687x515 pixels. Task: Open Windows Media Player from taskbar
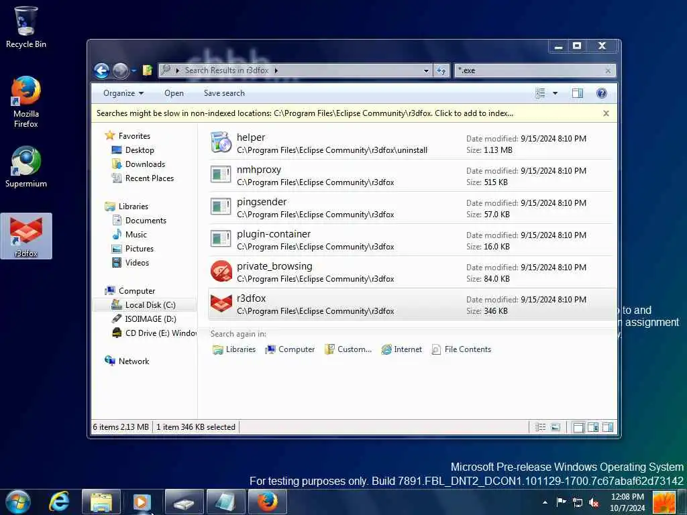142,502
